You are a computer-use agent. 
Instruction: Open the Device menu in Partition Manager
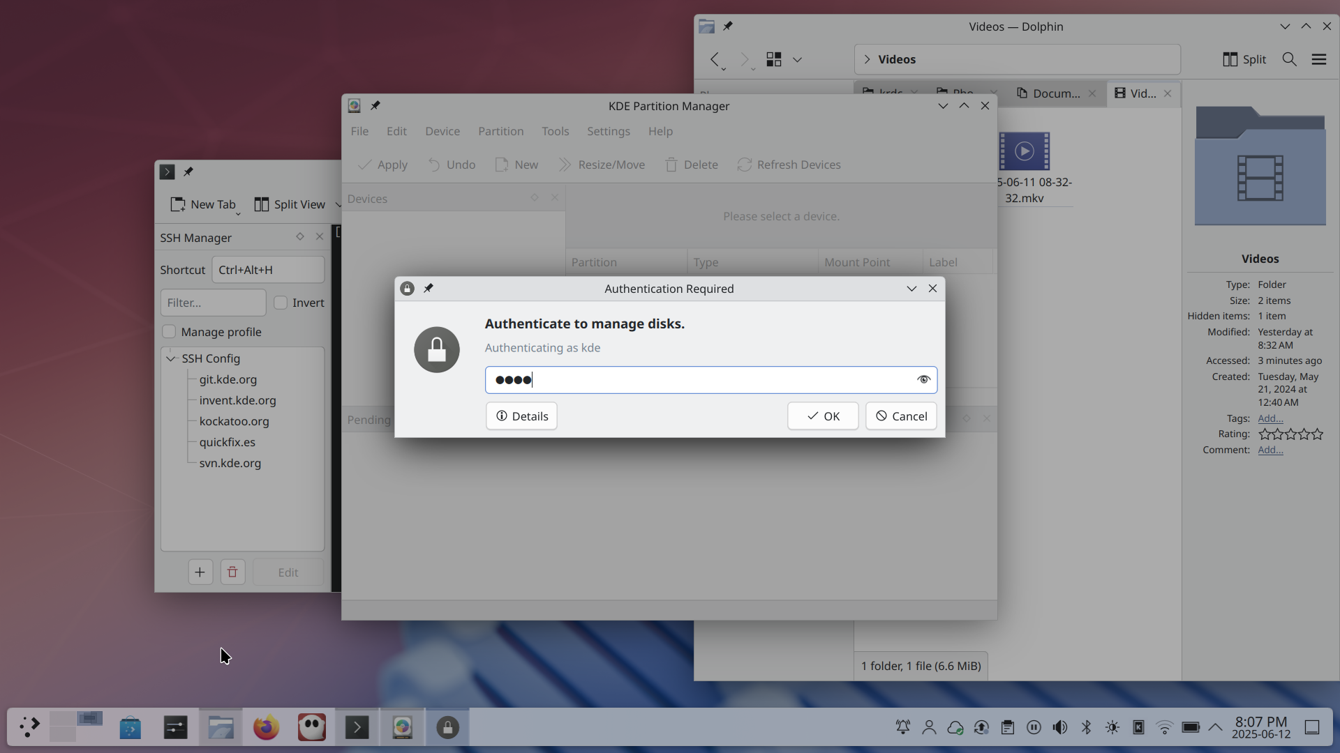[x=442, y=131]
